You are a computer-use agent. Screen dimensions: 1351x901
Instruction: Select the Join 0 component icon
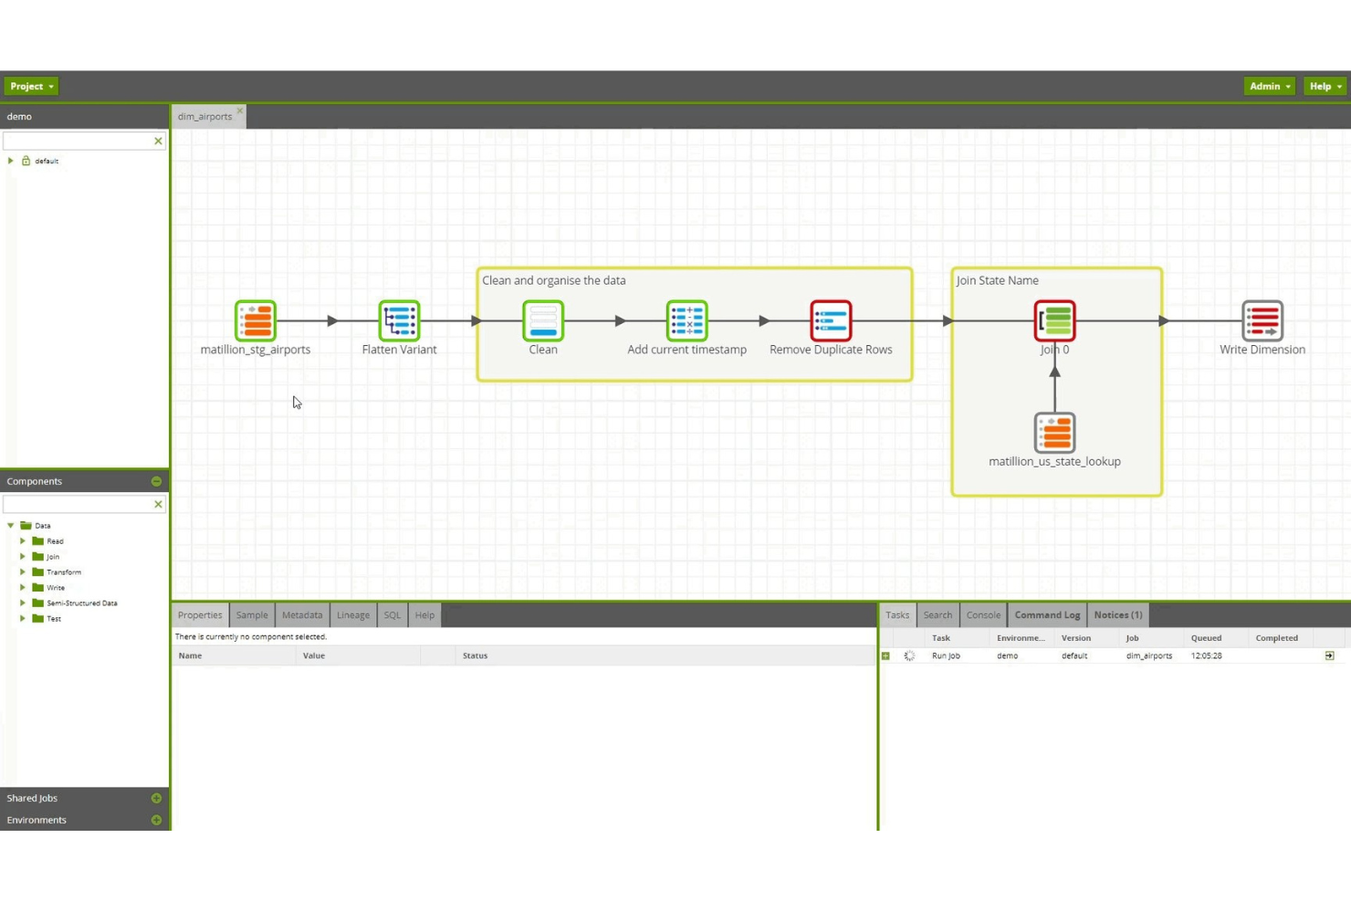(x=1054, y=321)
